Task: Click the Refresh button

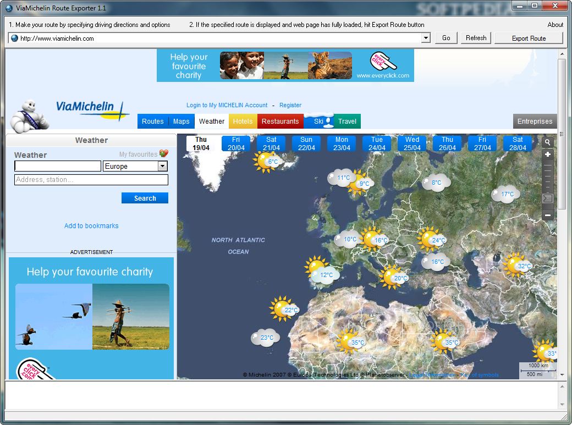Action: 476,38
